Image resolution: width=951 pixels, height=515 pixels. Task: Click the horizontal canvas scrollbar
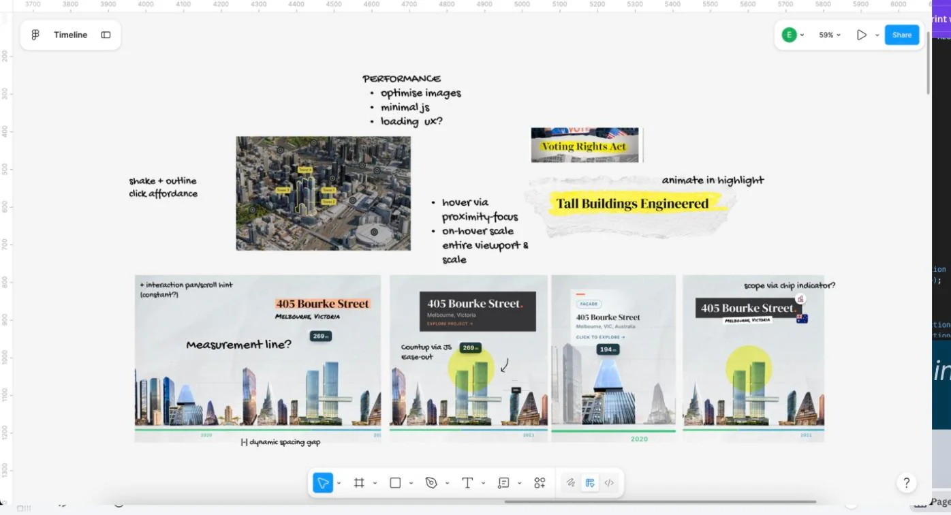[x=659, y=501]
